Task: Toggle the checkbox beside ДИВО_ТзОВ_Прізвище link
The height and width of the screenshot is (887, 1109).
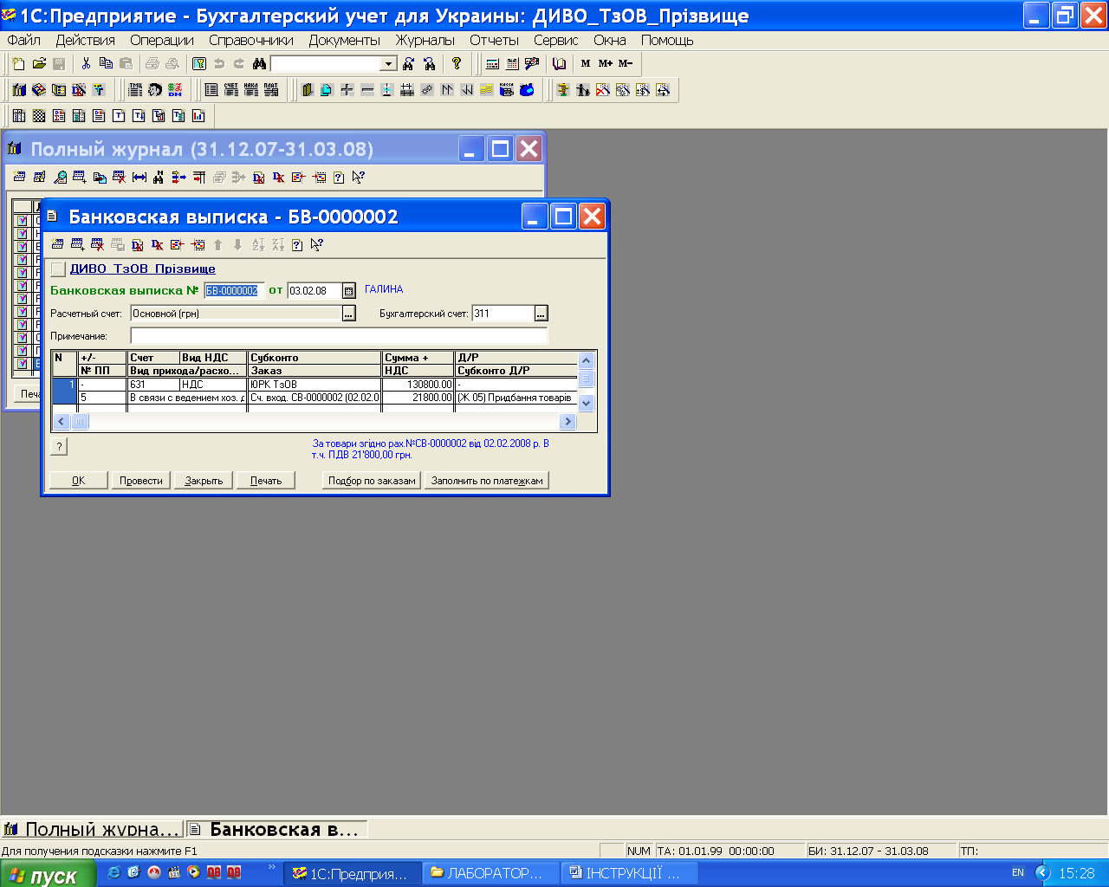Action: [x=58, y=269]
